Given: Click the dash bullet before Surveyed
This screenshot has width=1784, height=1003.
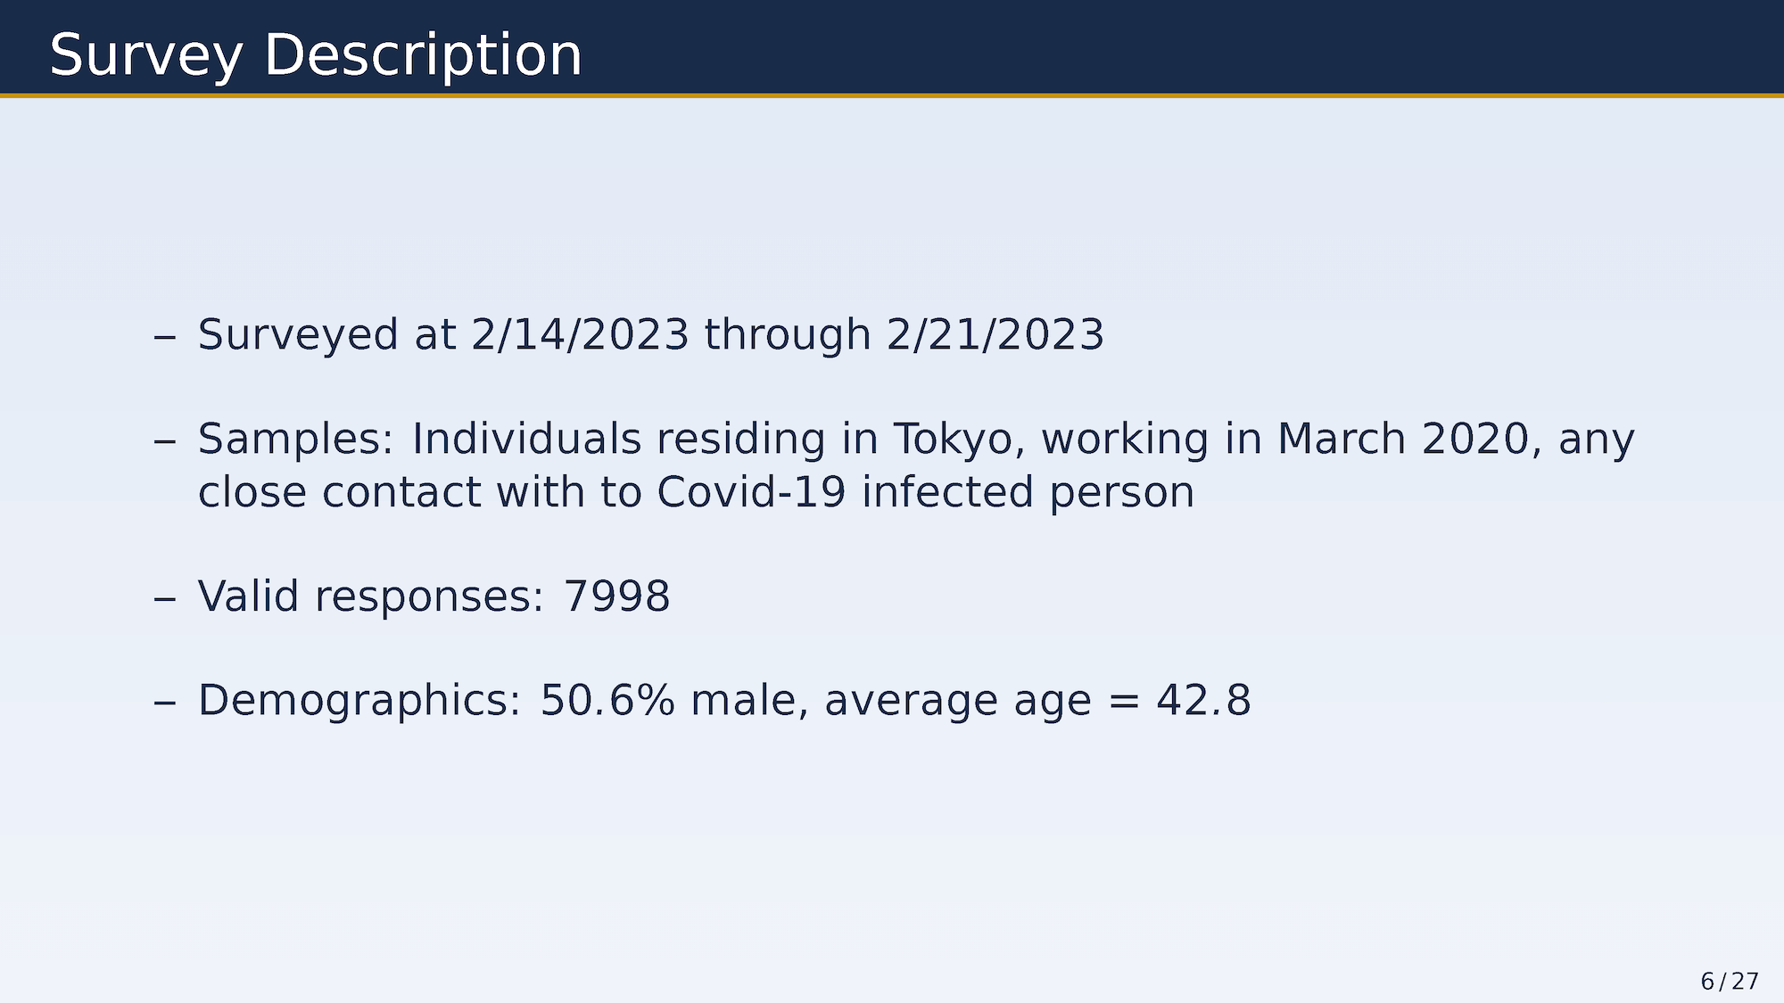Looking at the screenshot, I should point(165,337).
